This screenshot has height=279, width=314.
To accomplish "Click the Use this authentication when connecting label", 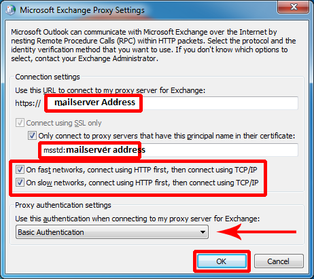I will point(137,219).
